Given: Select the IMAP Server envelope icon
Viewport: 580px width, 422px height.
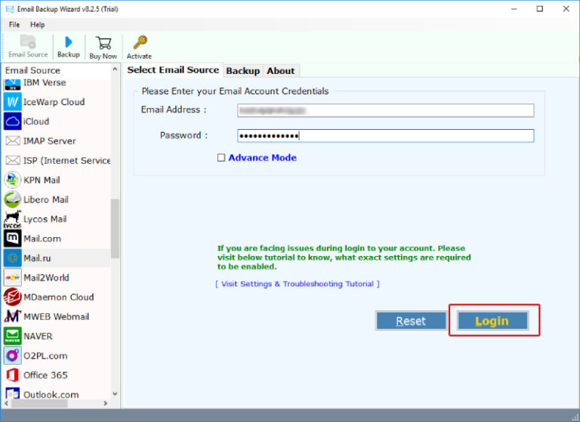Looking at the screenshot, I should coord(13,141).
